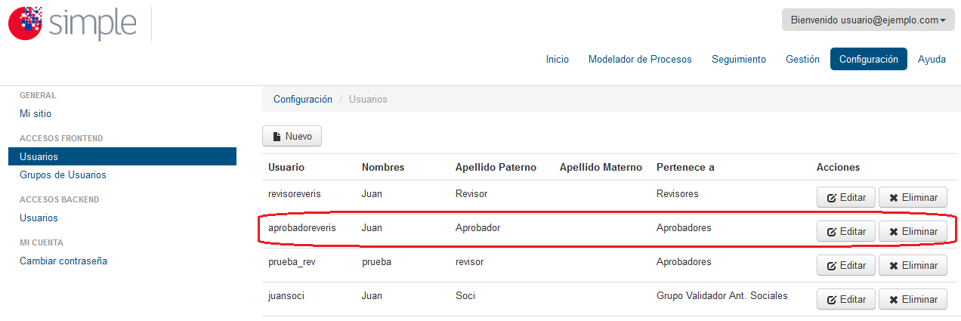Click the edit icon for revisoreveris
The width and height of the screenshot is (961, 321).
(x=832, y=198)
